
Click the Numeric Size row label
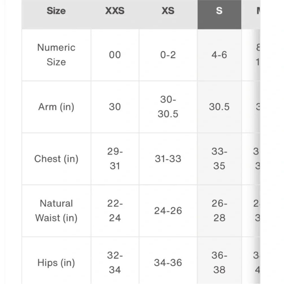[x=56, y=55]
